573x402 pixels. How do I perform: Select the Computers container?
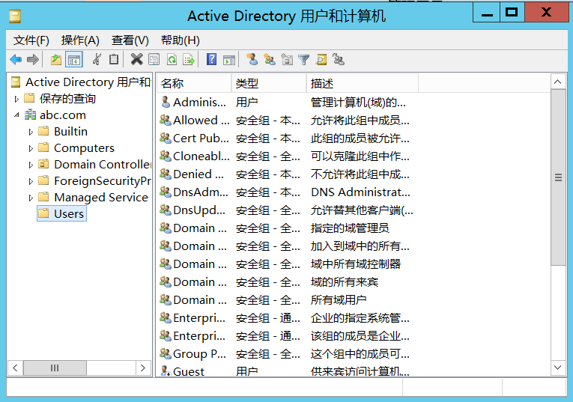click(76, 148)
